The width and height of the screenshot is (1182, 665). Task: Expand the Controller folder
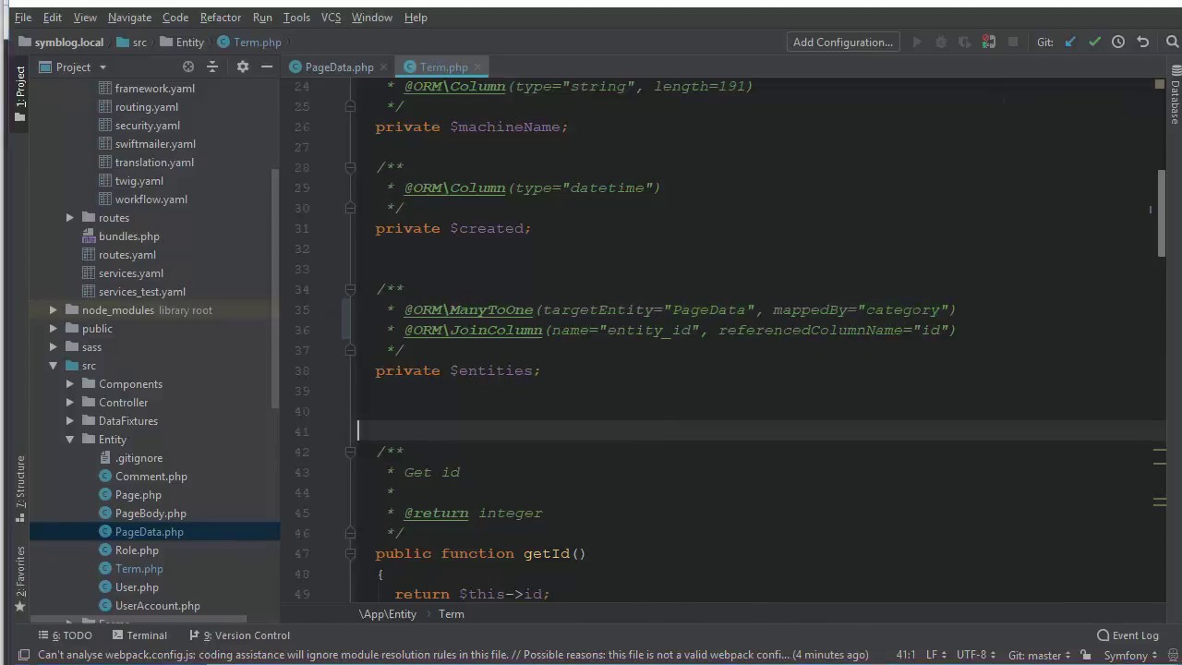70,402
